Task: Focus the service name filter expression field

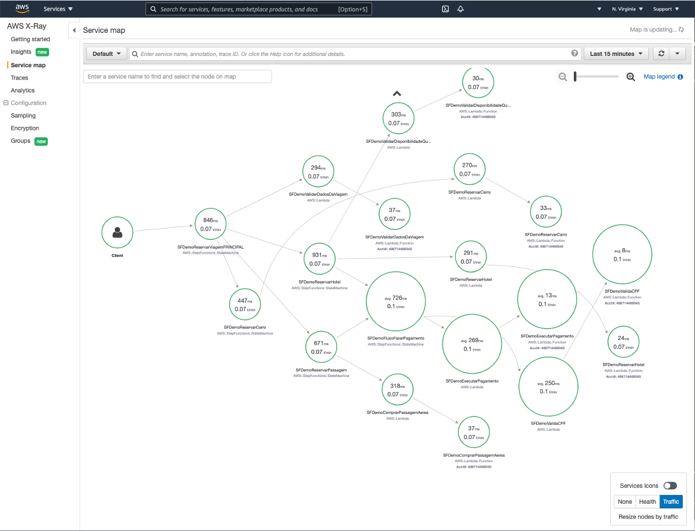Action: (354, 53)
